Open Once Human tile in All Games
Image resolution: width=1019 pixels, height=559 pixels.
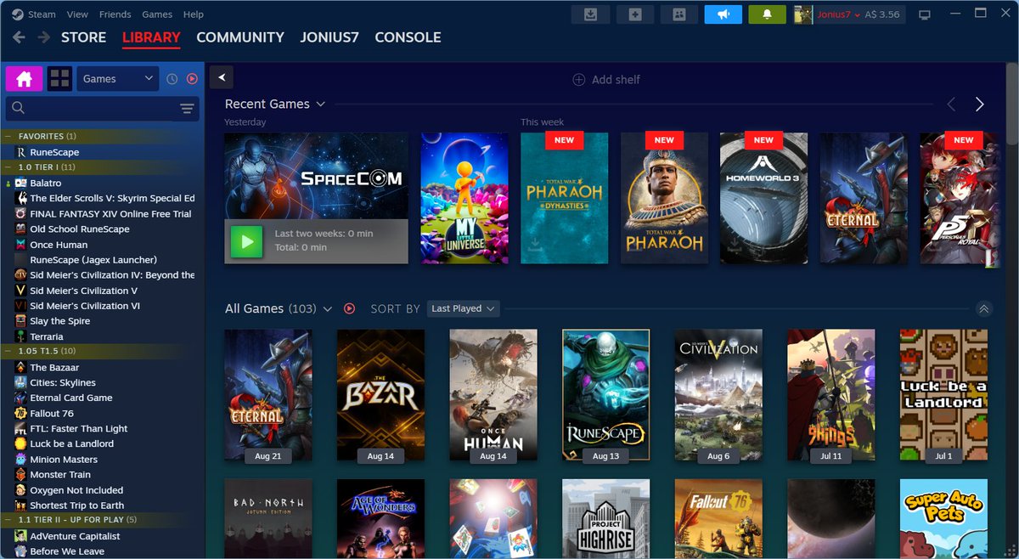[493, 395]
